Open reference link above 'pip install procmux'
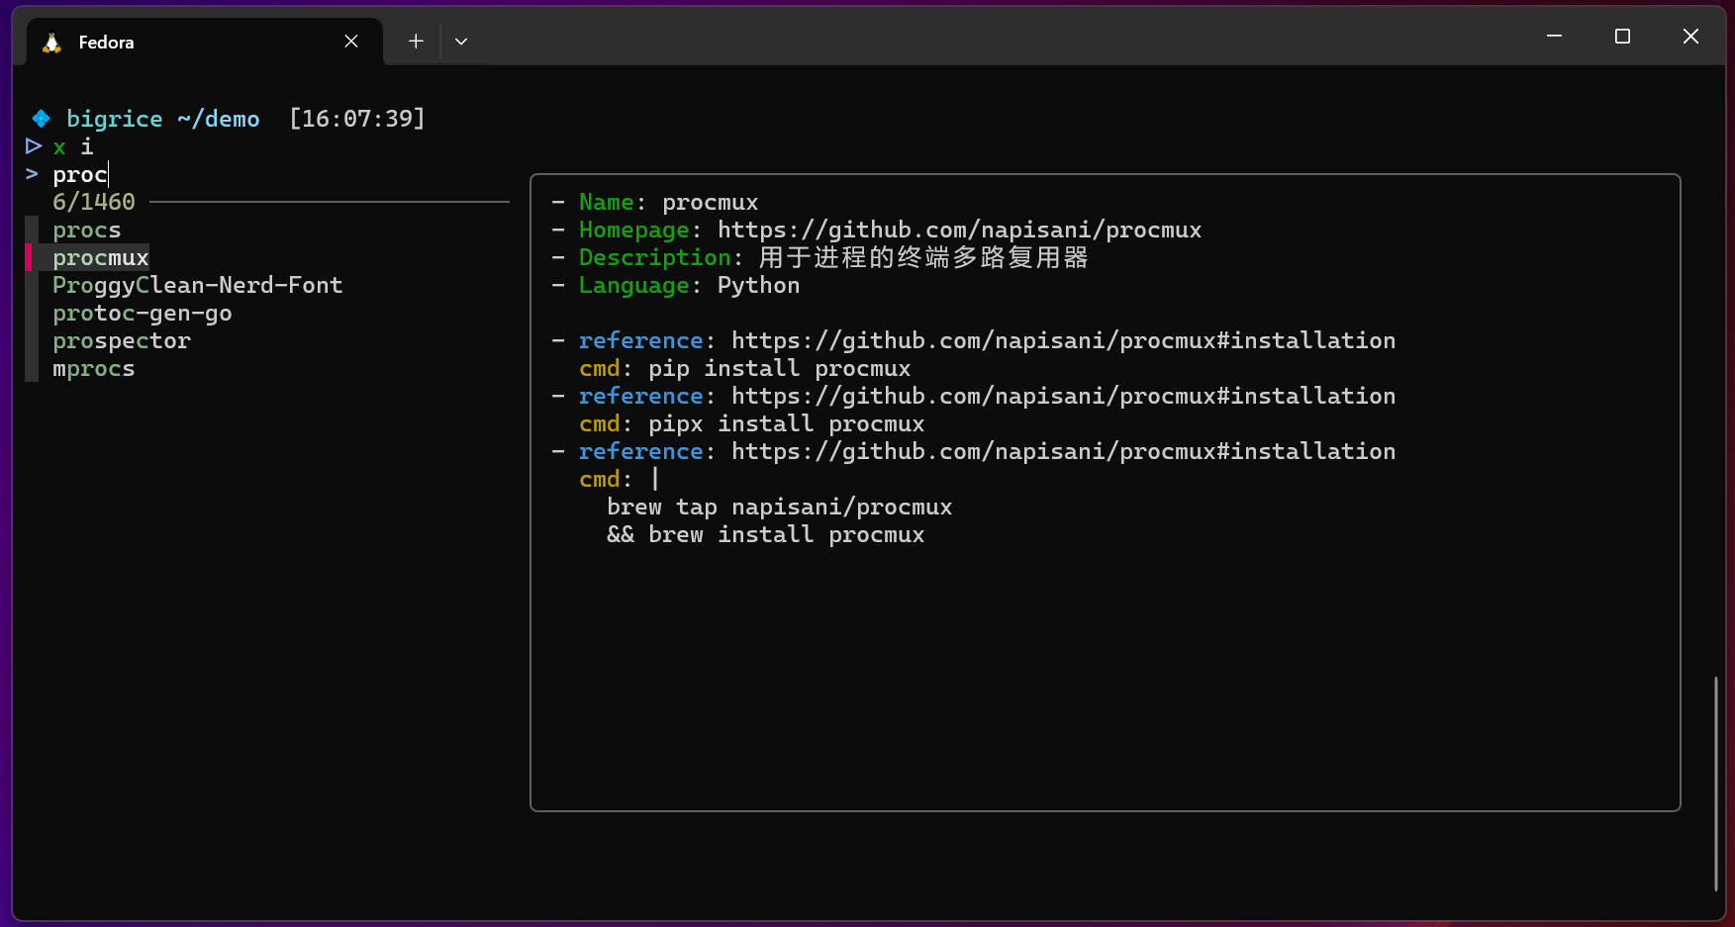This screenshot has height=927, width=1735. pyautogui.click(x=1064, y=341)
